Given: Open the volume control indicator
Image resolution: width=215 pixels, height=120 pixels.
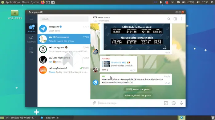Looking at the screenshot, I should (x=198, y=2).
